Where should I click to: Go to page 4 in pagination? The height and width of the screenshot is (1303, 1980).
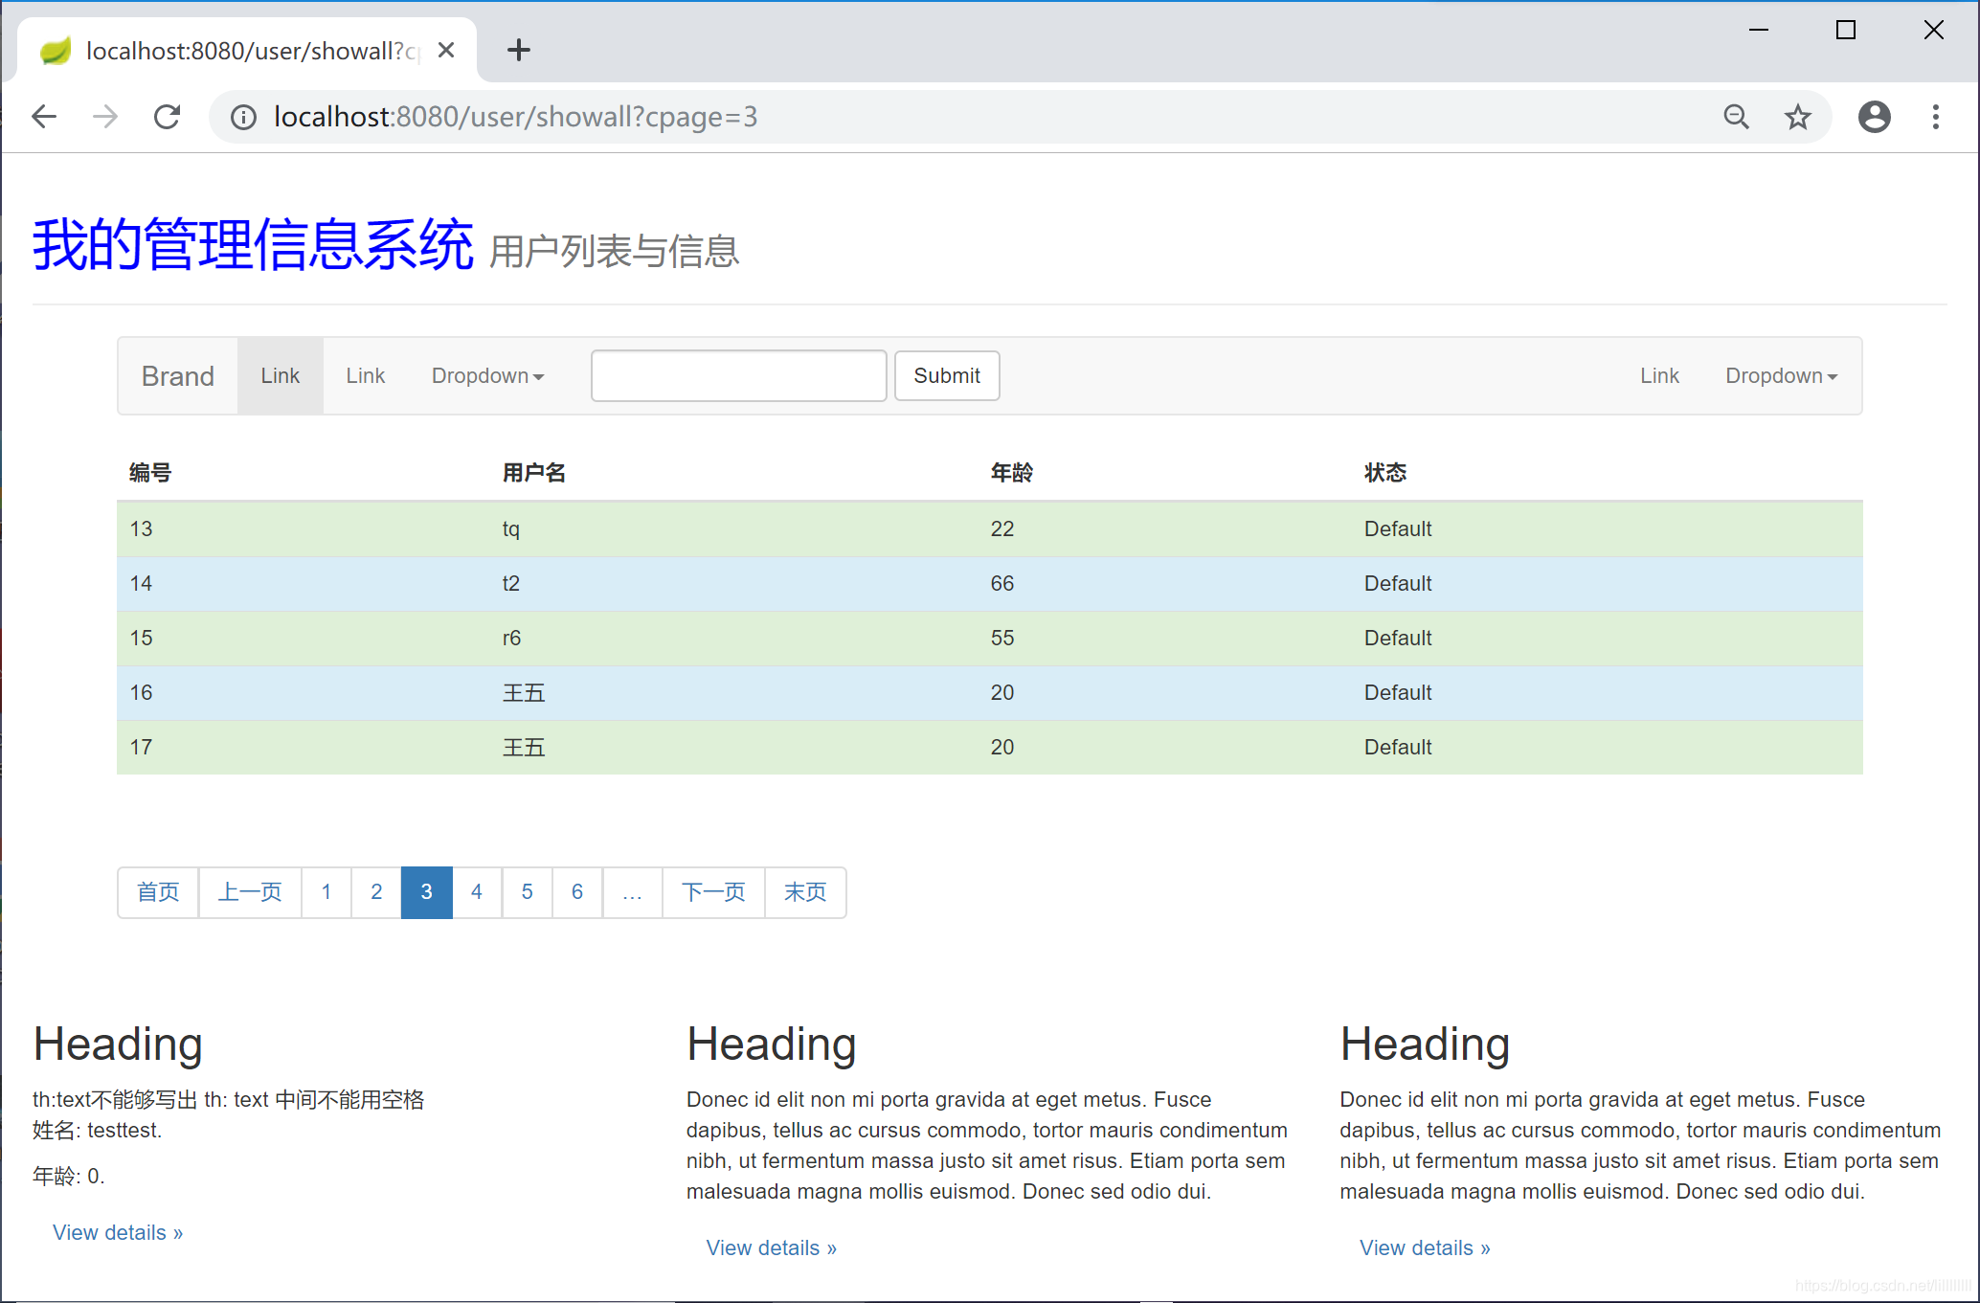click(476, 892)
